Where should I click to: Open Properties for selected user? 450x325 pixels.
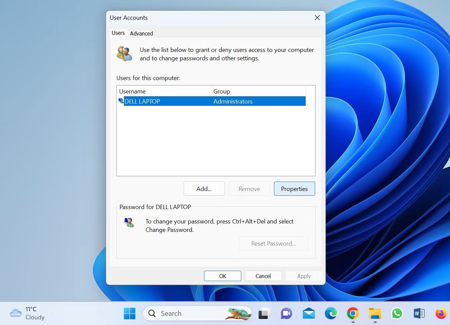click(x=294, y=189)
